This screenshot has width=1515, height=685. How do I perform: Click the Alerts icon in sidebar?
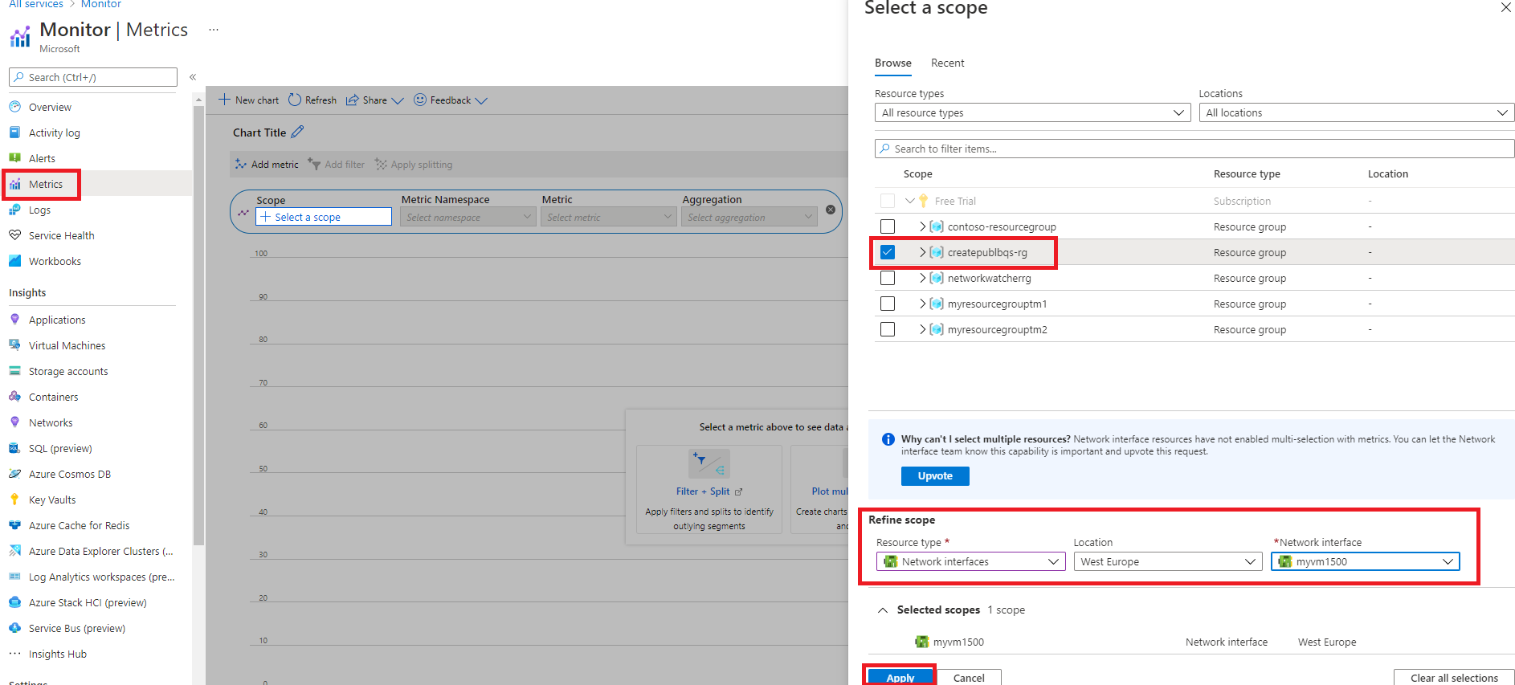[x=14, y=158]
